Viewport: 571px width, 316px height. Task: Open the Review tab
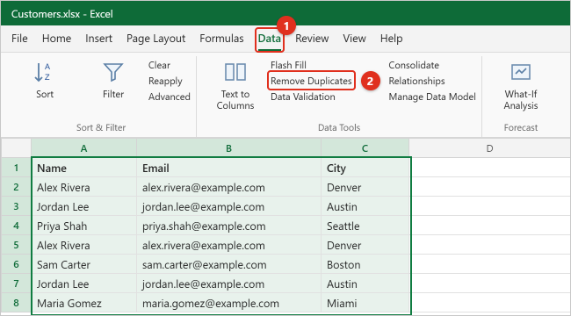click(x=312, y=39)
